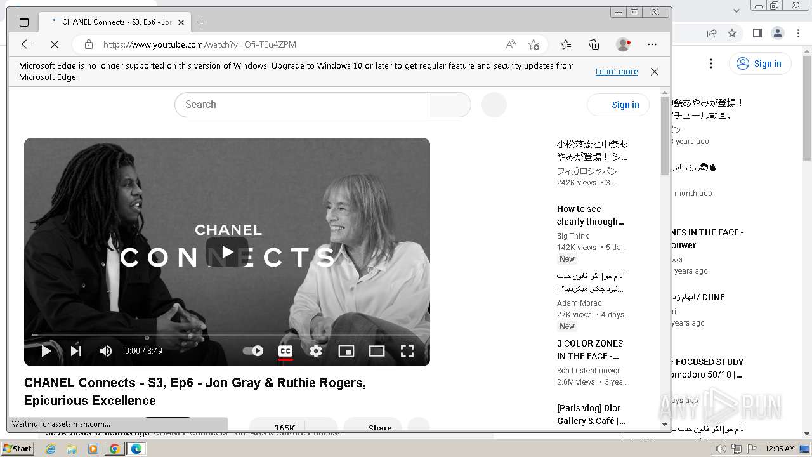Toggle Chrome side panel
The height and width of the screenshot is (457, 812).
pyautogui.click(x=757, y=33)
